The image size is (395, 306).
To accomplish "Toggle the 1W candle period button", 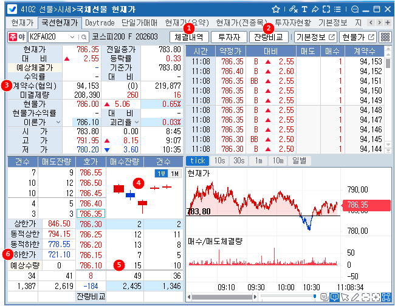I will coord(160,174).
